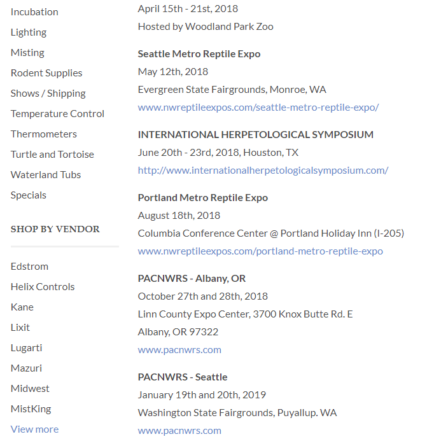Browse Temperature Control category
The image size is (427, 446).
(57, 114)
